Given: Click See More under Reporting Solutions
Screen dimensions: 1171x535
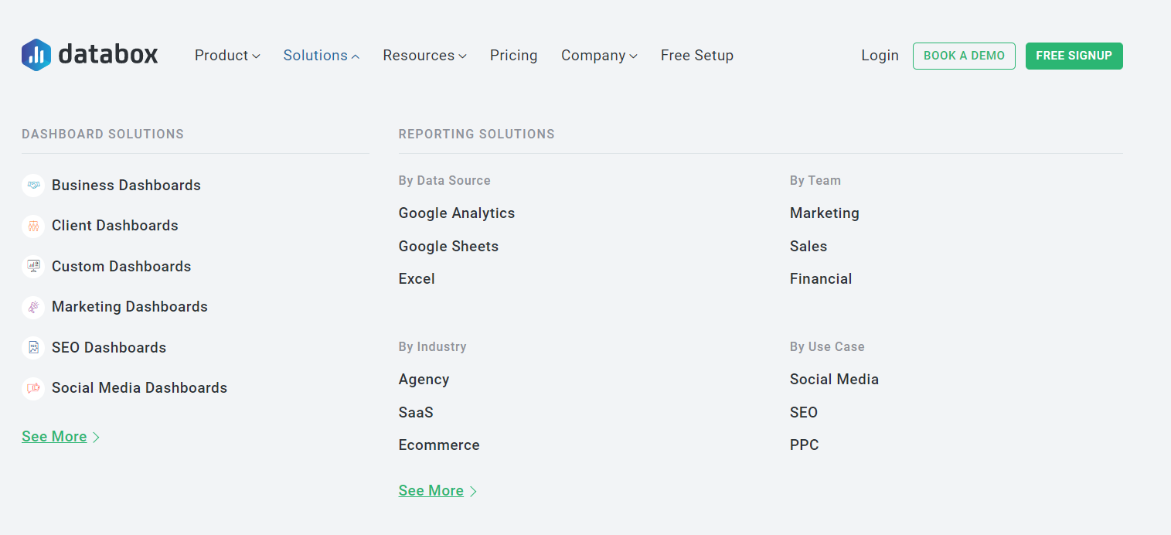Looking at the screenshot, I should 431,490.
